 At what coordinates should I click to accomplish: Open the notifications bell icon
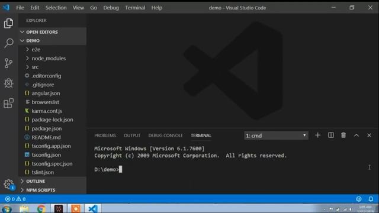[x=371, y=199]
